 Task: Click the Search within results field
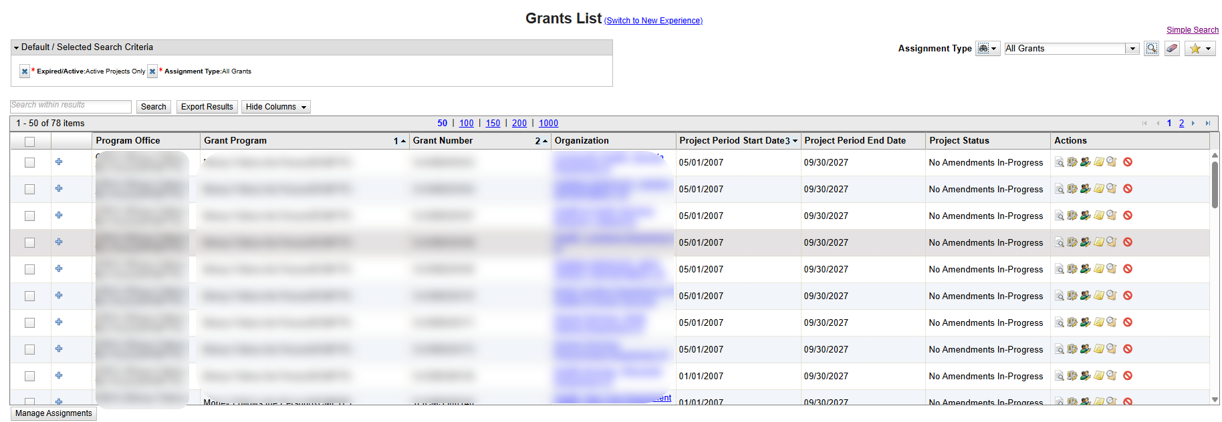tap(70, 106)
